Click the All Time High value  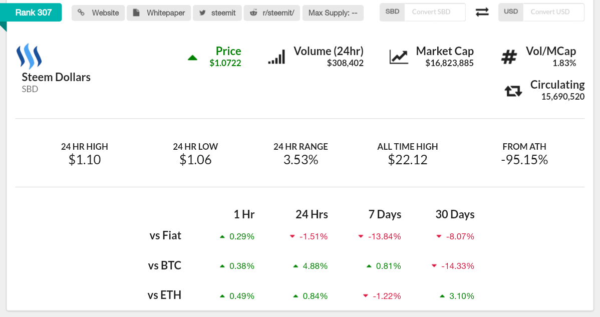tap(408, 160)
